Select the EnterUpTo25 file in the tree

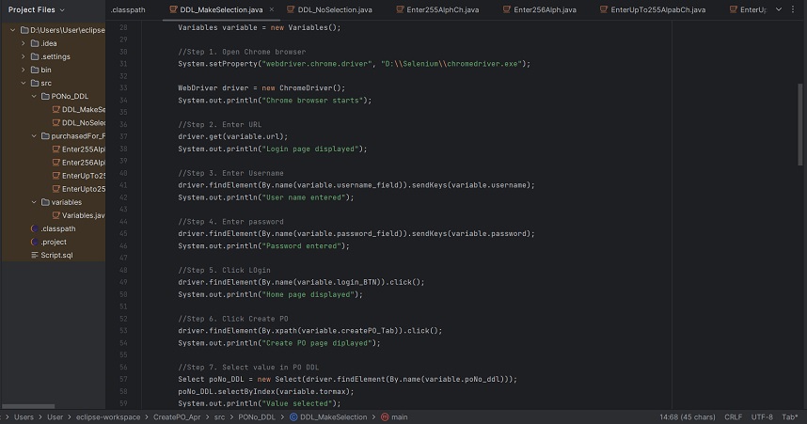point(79,176)
